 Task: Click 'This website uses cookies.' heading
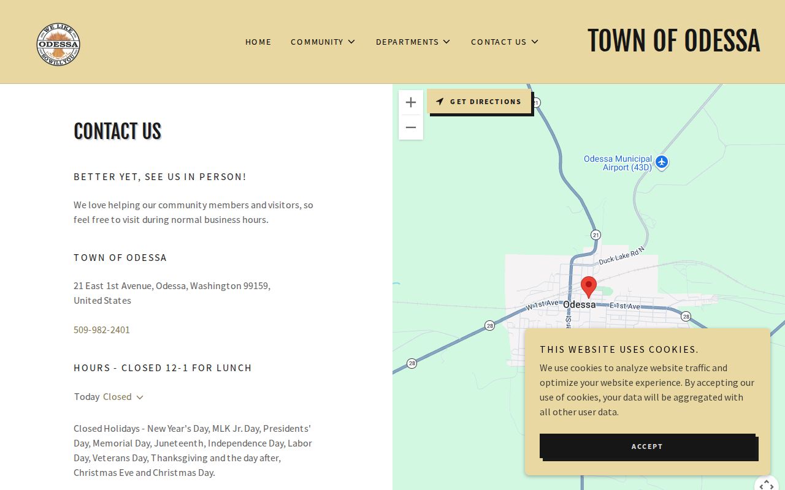pos(619,349)
